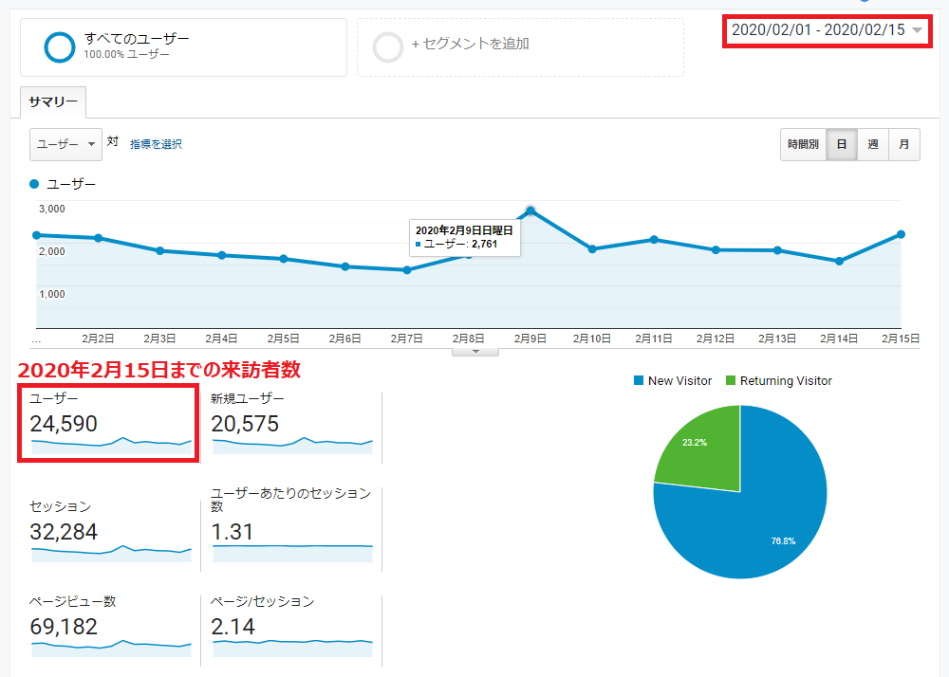
Task: Click the Returning Visitor green legend swatch
Action: pos(731,381)
